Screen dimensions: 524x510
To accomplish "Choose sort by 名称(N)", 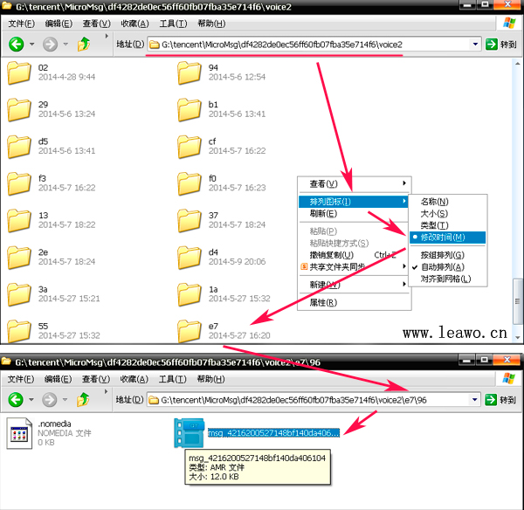I will click(447, 202).
